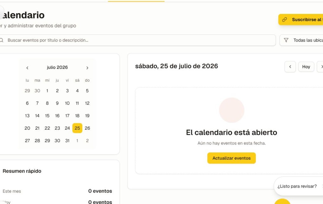Jump to today with Hoy button
323x204 pixels.
pyautogui.click(x=306, y=67)
